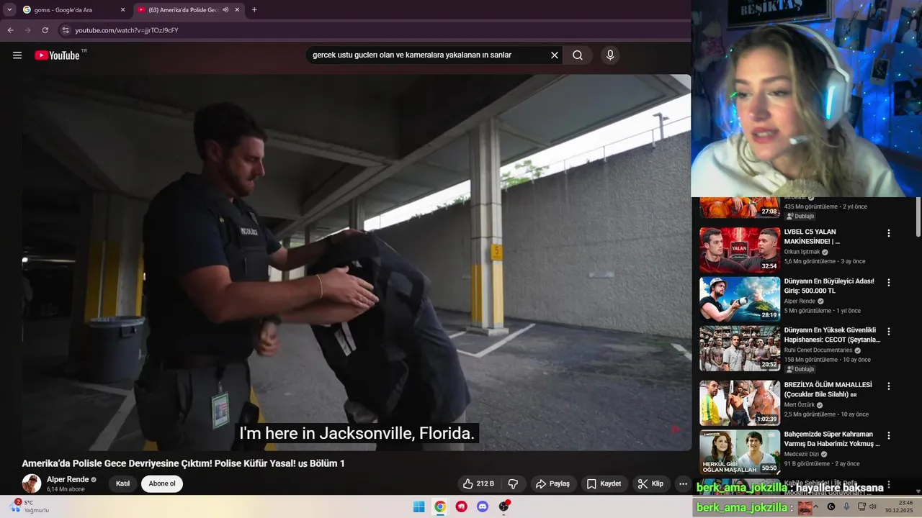Open 'BREZİLYA ÖLÜM MAHALLESİ' video thumbnail

click(740, 403)
